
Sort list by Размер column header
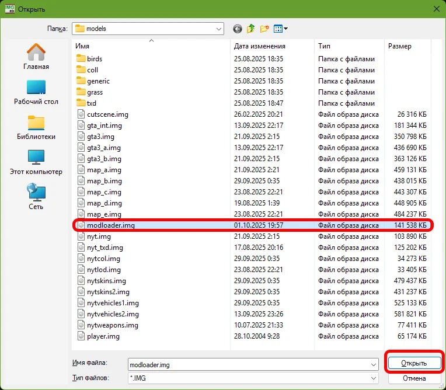tap(400, 46)
